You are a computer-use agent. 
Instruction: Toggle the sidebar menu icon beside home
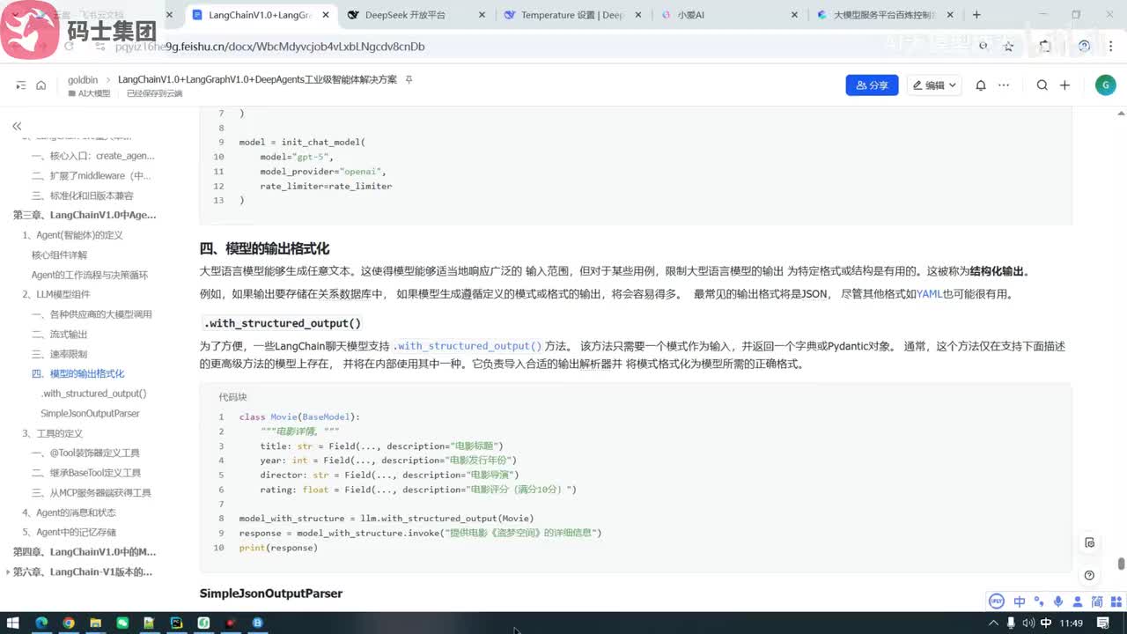click(x=21, y=85)
